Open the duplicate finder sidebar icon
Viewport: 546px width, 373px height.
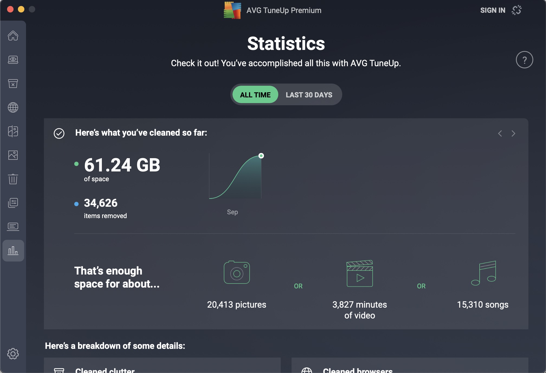click(x=13, y=131)
